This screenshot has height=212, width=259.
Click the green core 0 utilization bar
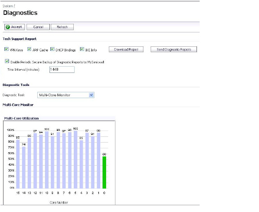coord(104,172)
